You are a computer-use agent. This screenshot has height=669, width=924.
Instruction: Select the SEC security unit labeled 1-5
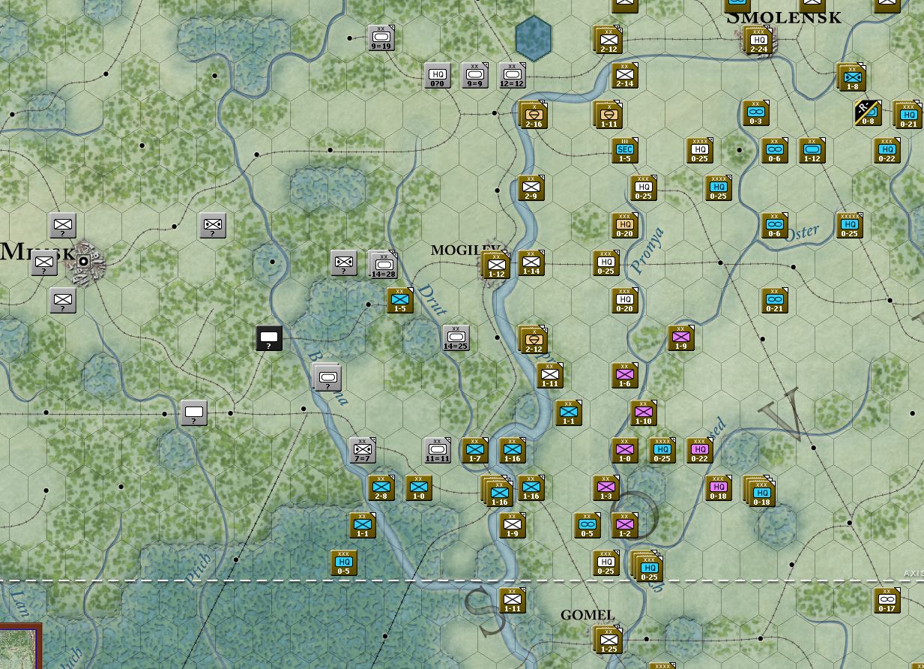(x=625, y=150)
